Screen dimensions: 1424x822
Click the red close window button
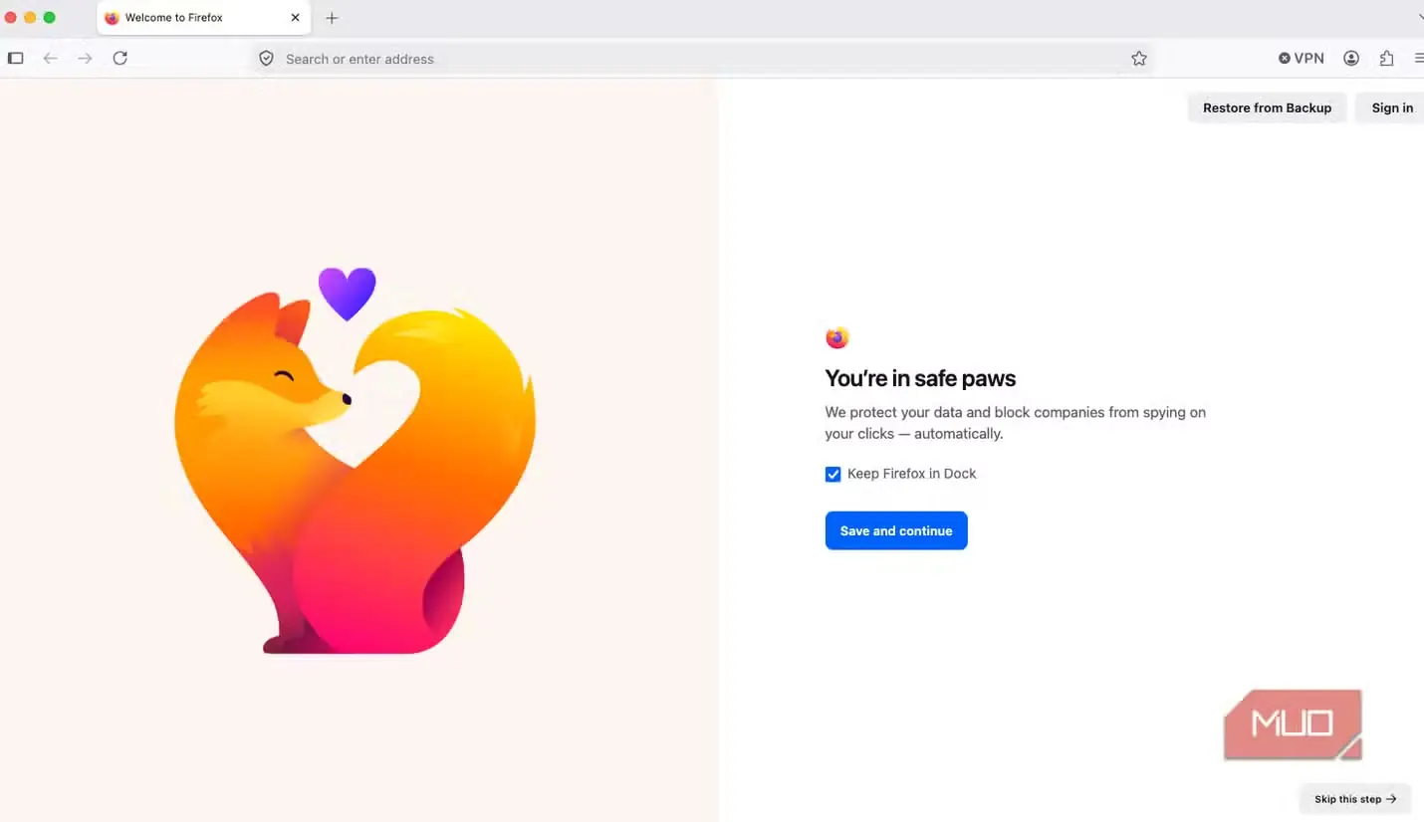click(11, 18)
